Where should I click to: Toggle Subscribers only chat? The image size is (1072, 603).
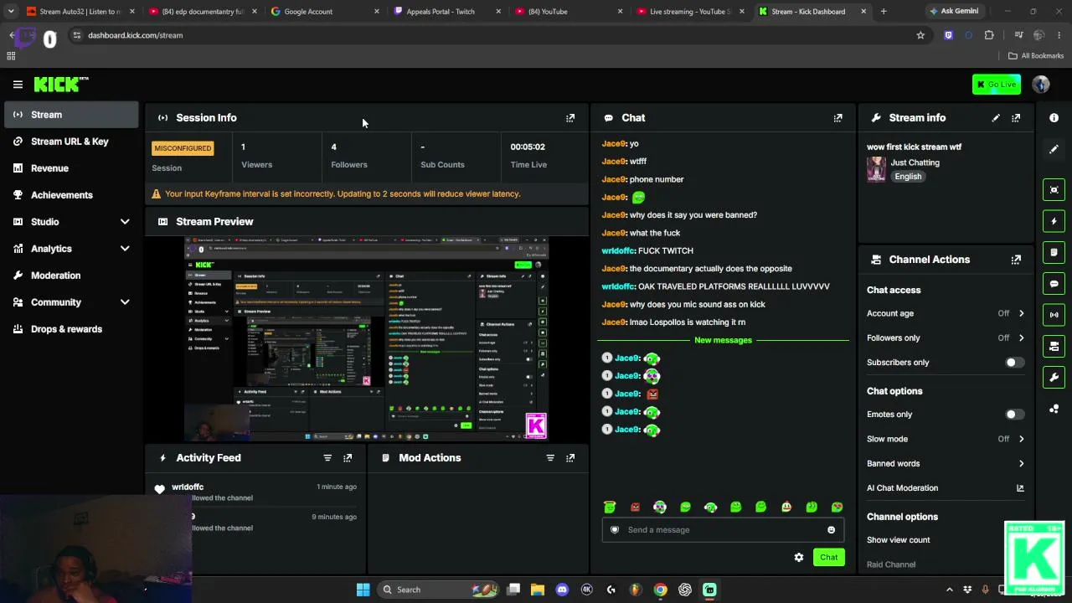pyautogui.click(x=1014, y=363)
